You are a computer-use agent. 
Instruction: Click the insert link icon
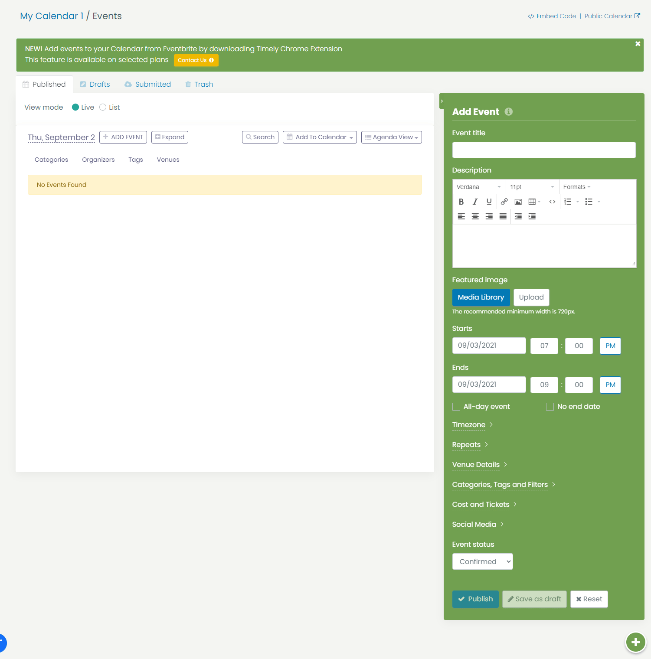[x=504, y=202]
